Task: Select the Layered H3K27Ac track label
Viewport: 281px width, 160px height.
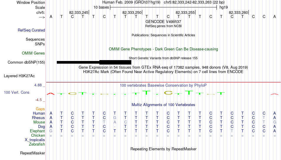Action: [x=19, y=76]
